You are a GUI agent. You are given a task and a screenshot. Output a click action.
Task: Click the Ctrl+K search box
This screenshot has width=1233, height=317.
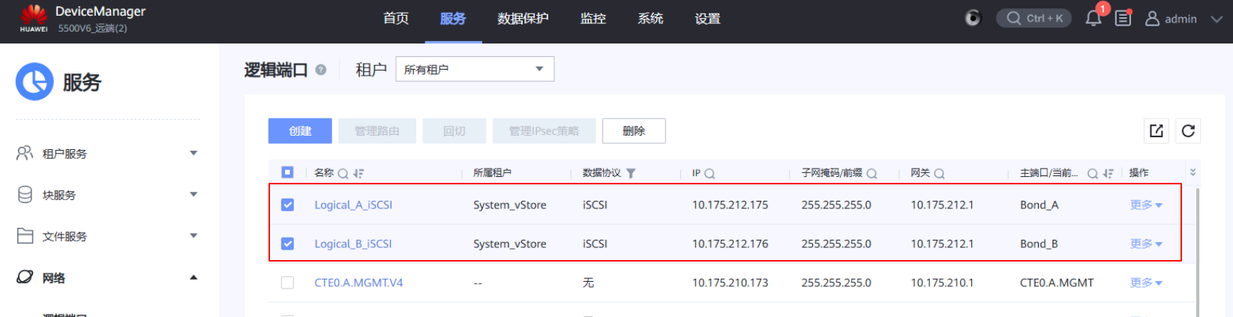click(x=1033, y=19)
